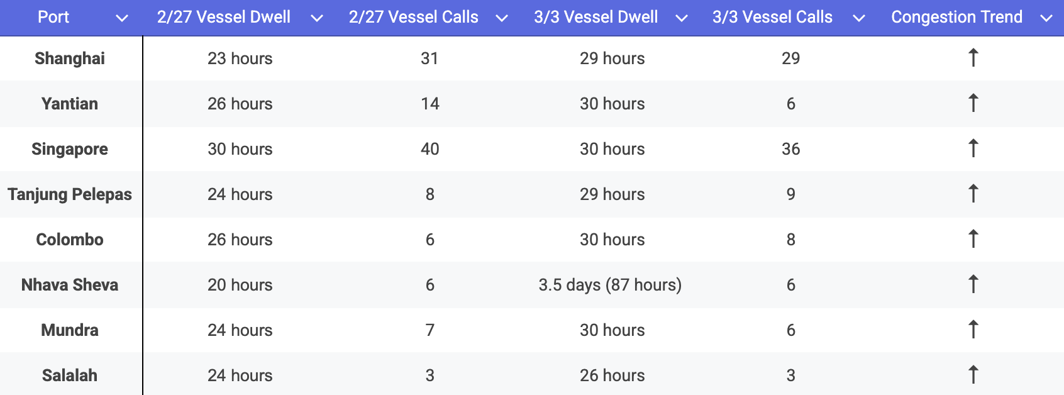This screenshot has width=1064, height=395.
Task: Click the Singapore 2/27 vessel calls cell
Action: (x=430, y=149)
